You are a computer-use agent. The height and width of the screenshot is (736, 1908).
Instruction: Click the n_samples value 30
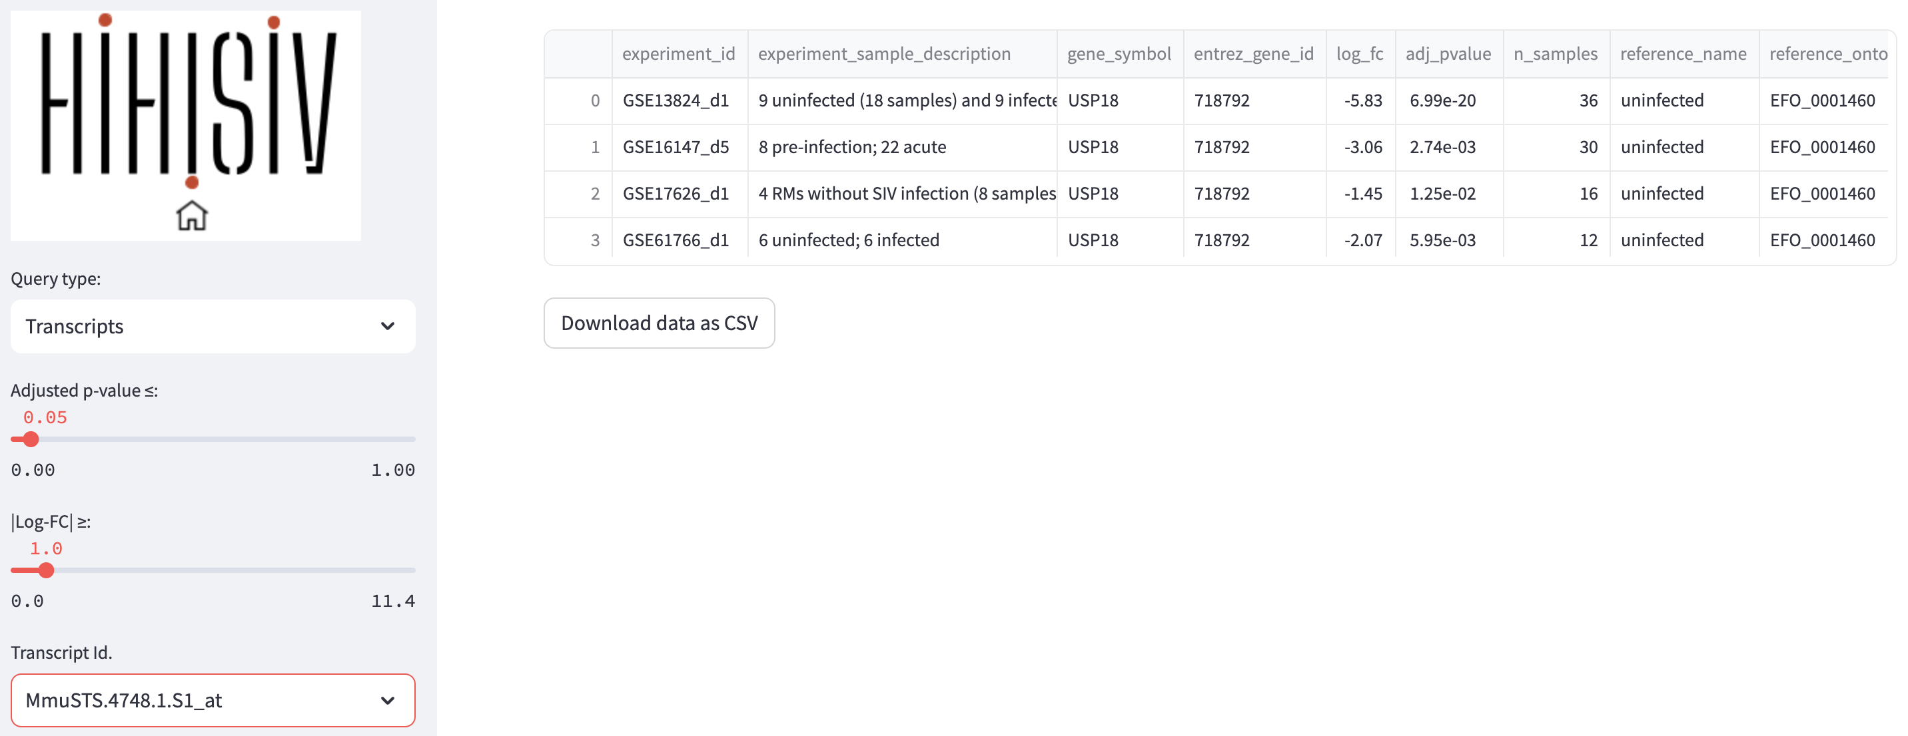tap(1556, 147)
